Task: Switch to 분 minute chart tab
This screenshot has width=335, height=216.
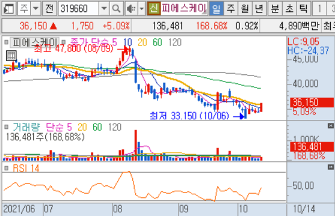Action: coord(275,9)
